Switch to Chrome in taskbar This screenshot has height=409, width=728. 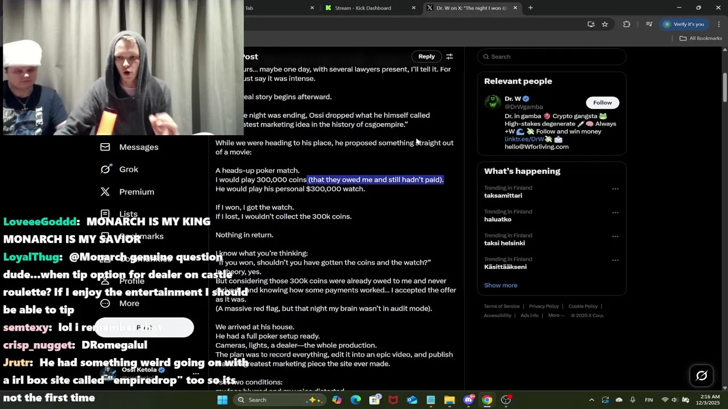pyautogui.click(x=487, y=400)
